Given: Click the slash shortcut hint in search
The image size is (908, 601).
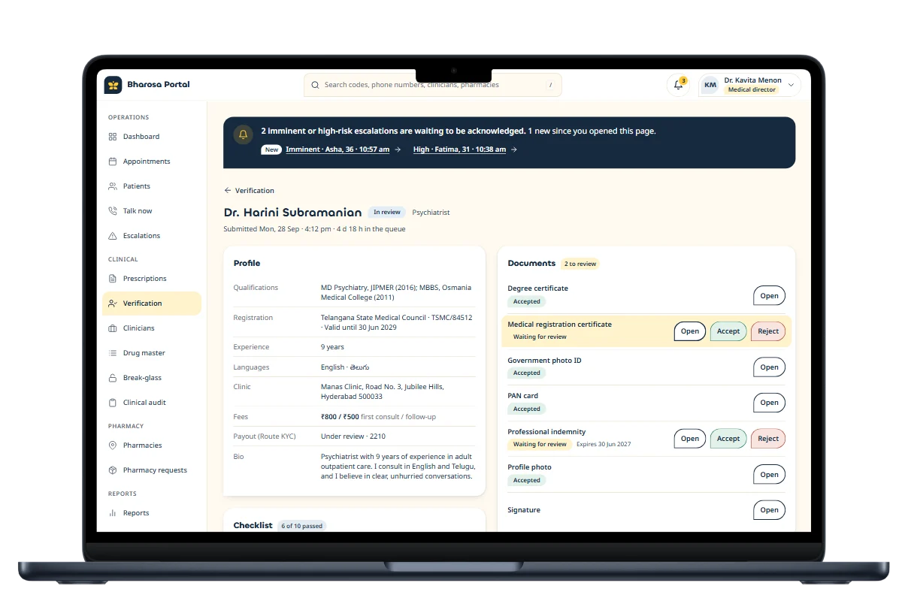Looking at the screenshot, I should (x=550, y=85).
